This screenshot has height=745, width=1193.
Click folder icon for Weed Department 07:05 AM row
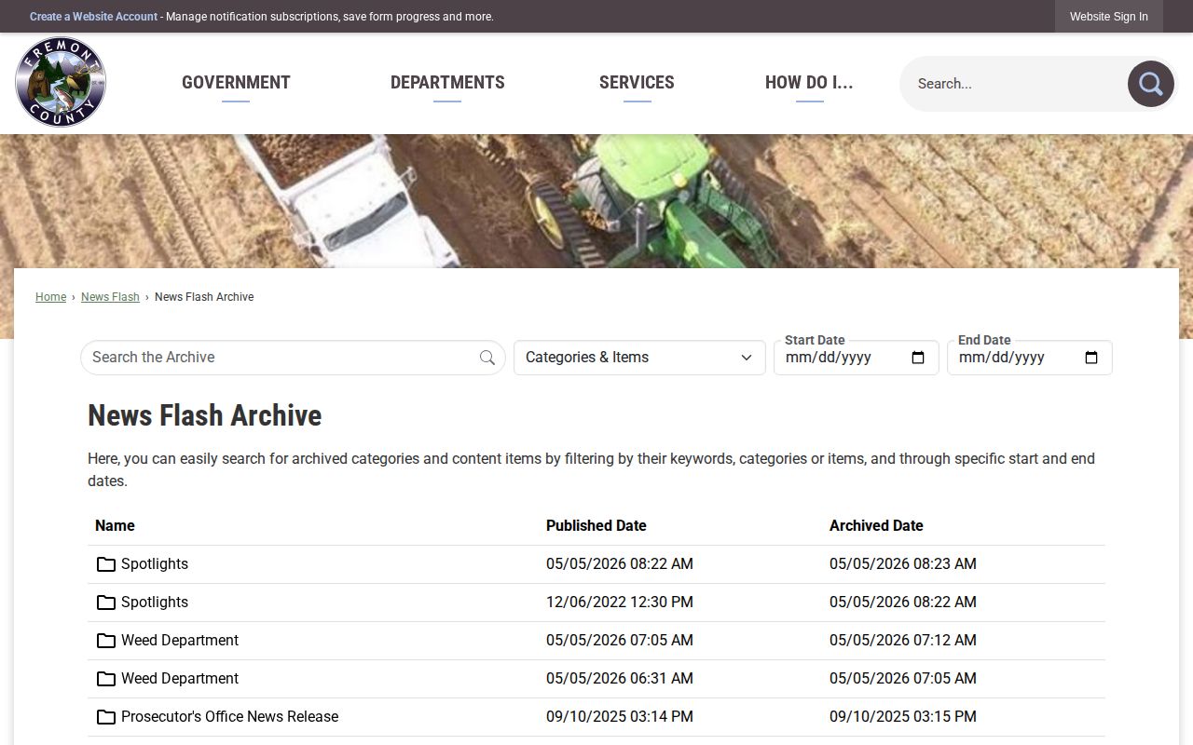(x=106, y=641)
